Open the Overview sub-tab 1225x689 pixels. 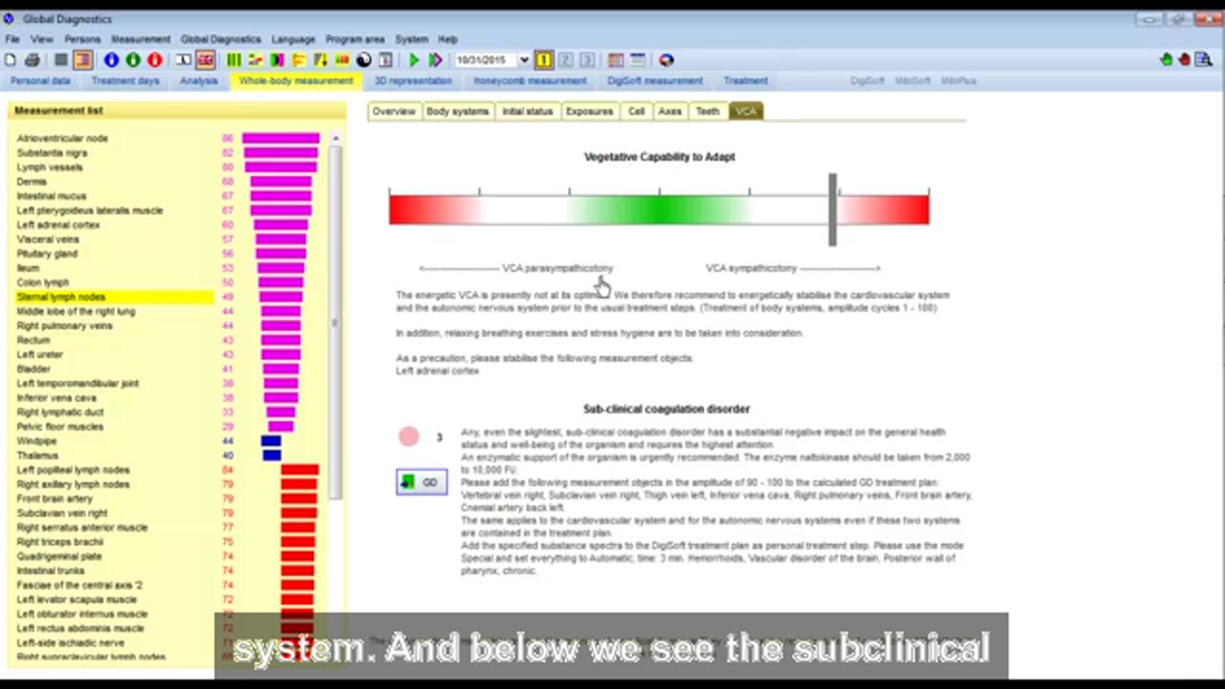pyautogui.click(x=394, y=111)
